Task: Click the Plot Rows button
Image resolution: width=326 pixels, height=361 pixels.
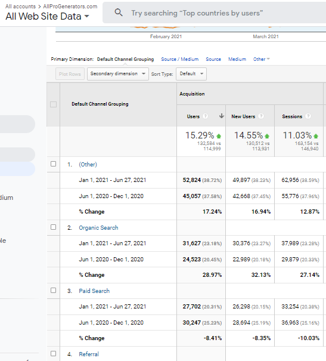Action: tap(70, 74)
